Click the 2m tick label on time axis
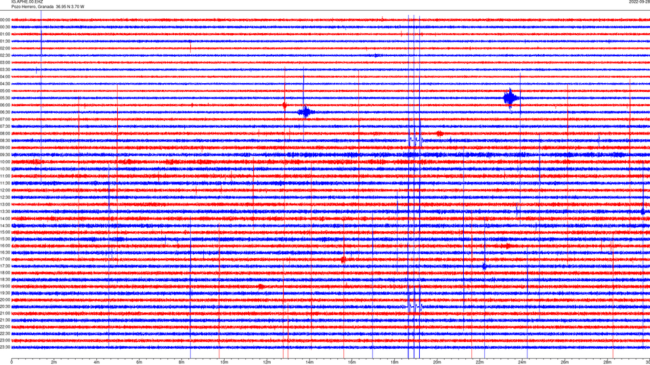Image resolution: width=650 pixels, height=365 pixels. (x=54, y=362)
